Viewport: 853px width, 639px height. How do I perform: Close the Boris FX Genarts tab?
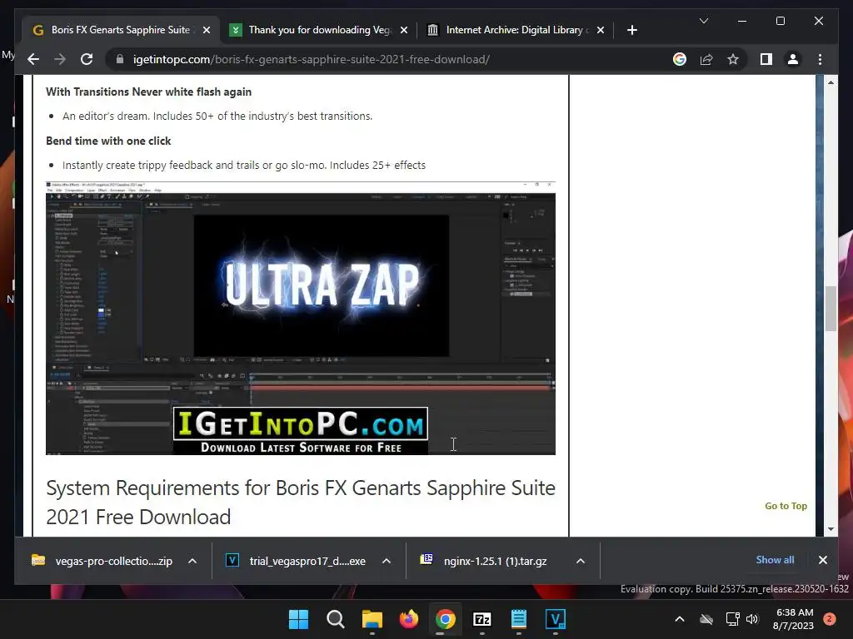pos(207,30)
